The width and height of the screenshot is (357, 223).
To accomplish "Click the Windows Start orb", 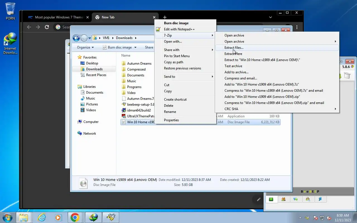I will click(7, 217).
